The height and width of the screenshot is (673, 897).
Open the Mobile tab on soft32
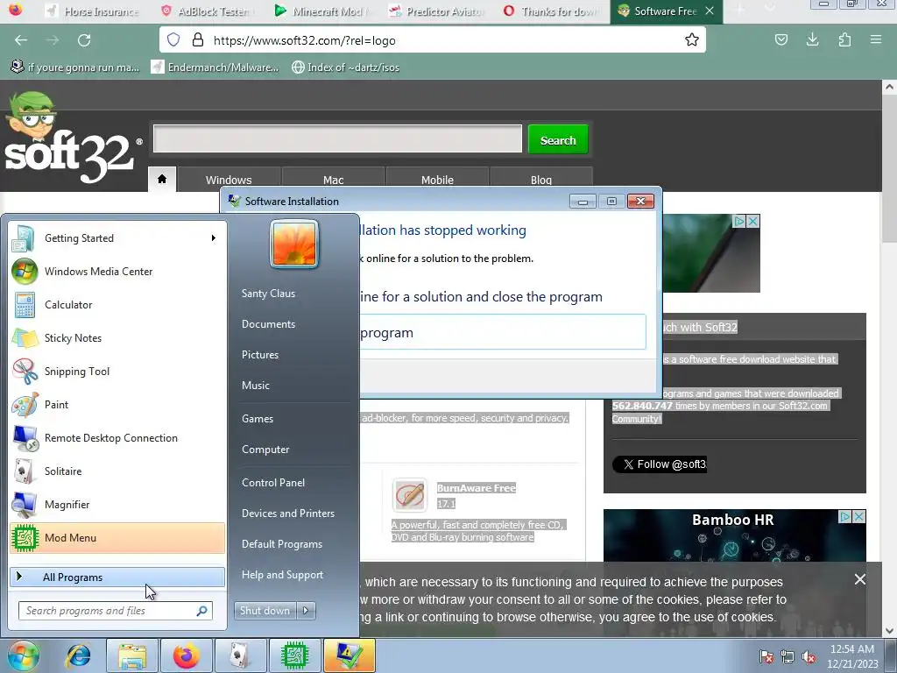click(437, 180)
